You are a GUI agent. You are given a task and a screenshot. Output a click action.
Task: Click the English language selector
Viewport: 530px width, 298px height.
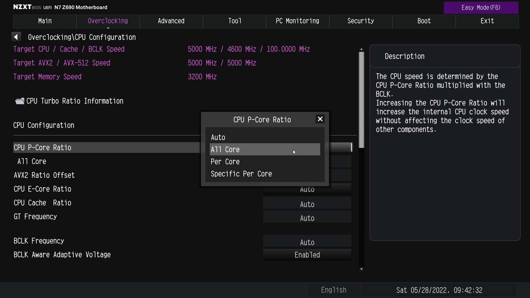(333, 290)
